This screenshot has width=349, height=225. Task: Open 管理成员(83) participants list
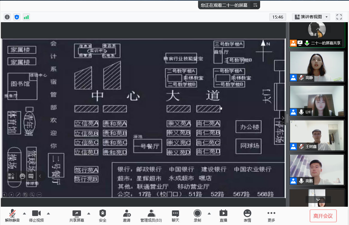pos(151,216)
